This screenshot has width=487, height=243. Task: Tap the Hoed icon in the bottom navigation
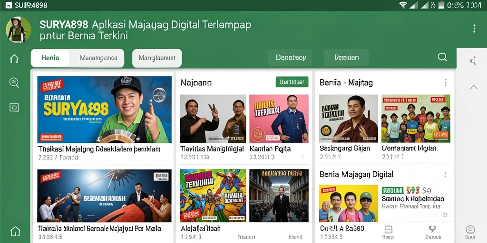point(388,232)
